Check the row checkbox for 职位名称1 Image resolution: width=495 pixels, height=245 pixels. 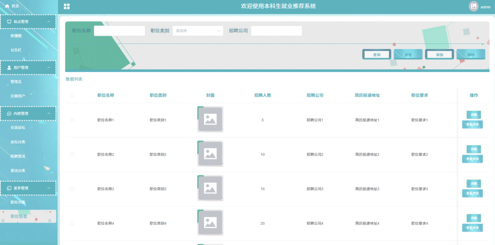73,120
